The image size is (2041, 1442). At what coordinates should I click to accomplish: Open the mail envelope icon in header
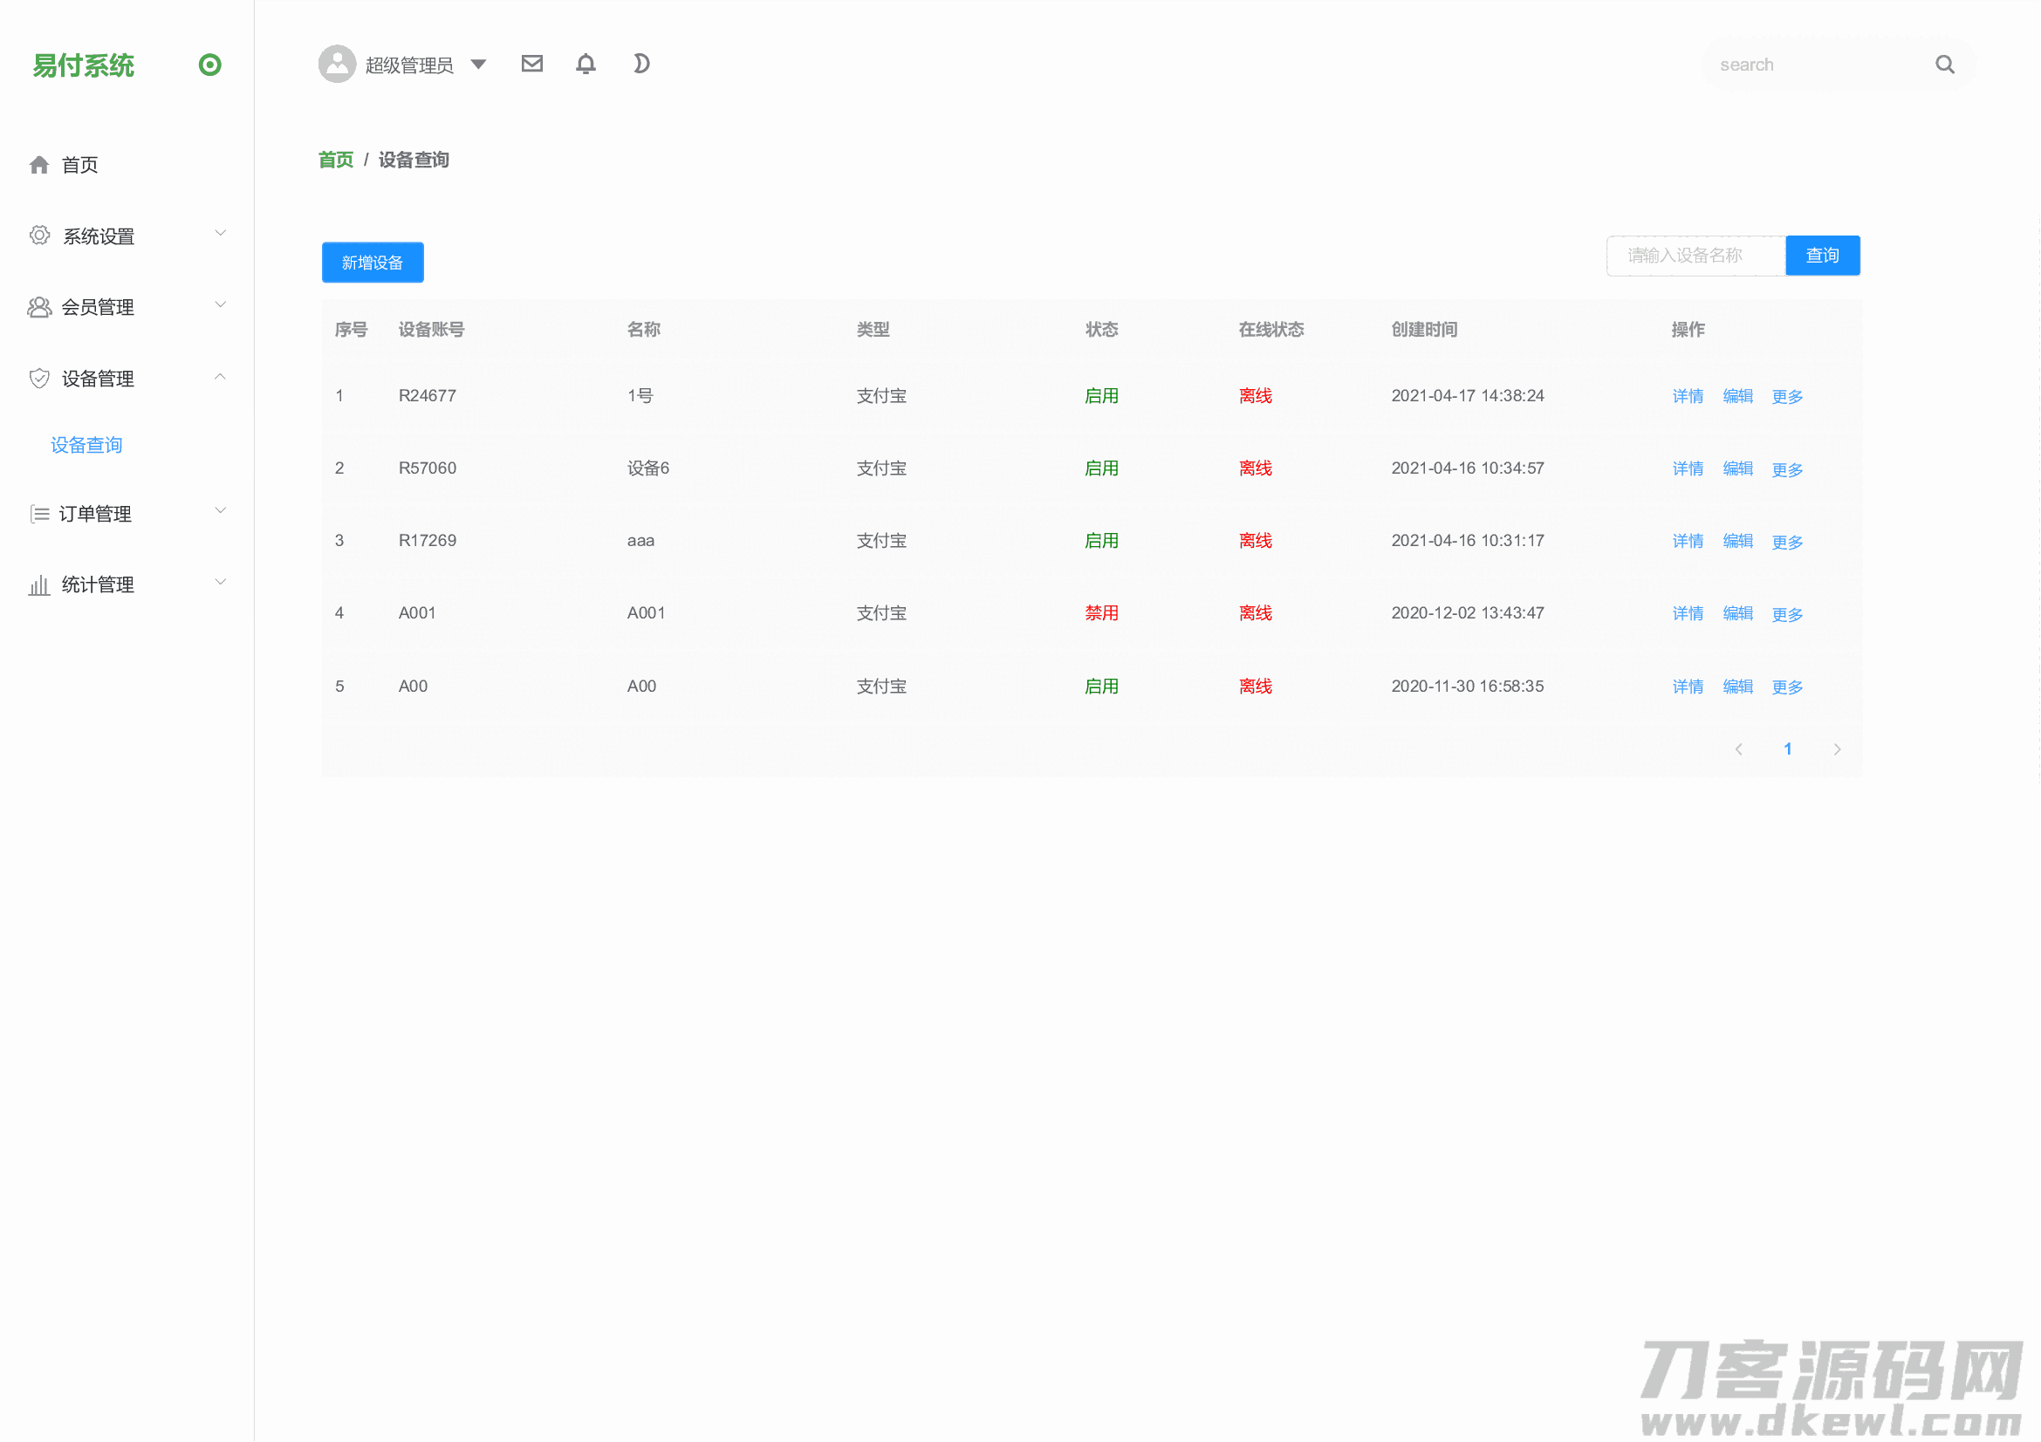(531, 64)
